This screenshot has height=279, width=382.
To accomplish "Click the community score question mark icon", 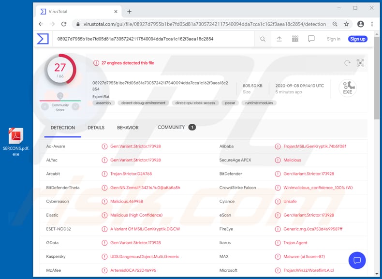I will click(60, 96).
